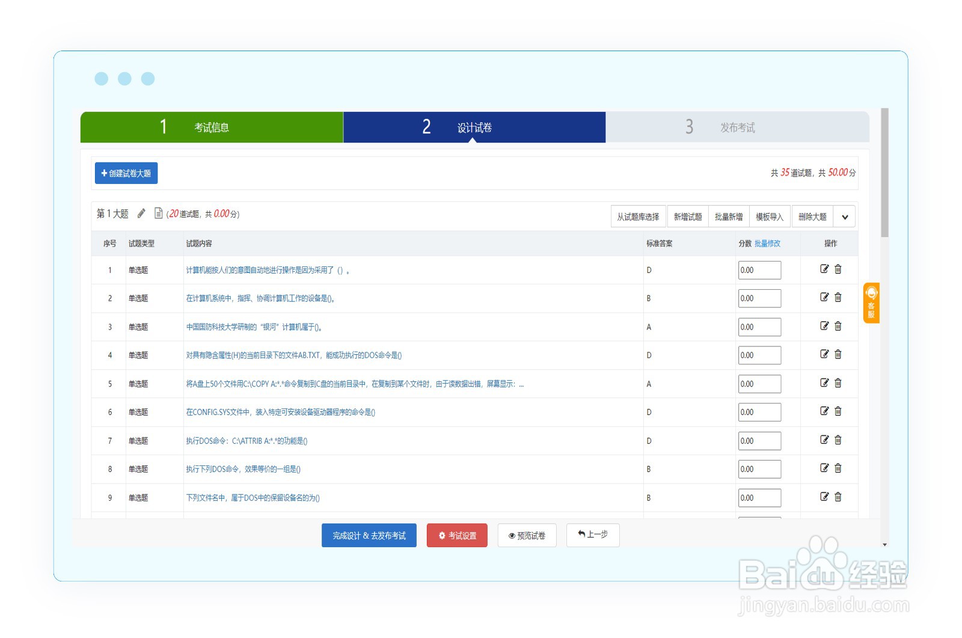Focus score field of question 4
Screen dimensions: 962x638
[759, 355]
